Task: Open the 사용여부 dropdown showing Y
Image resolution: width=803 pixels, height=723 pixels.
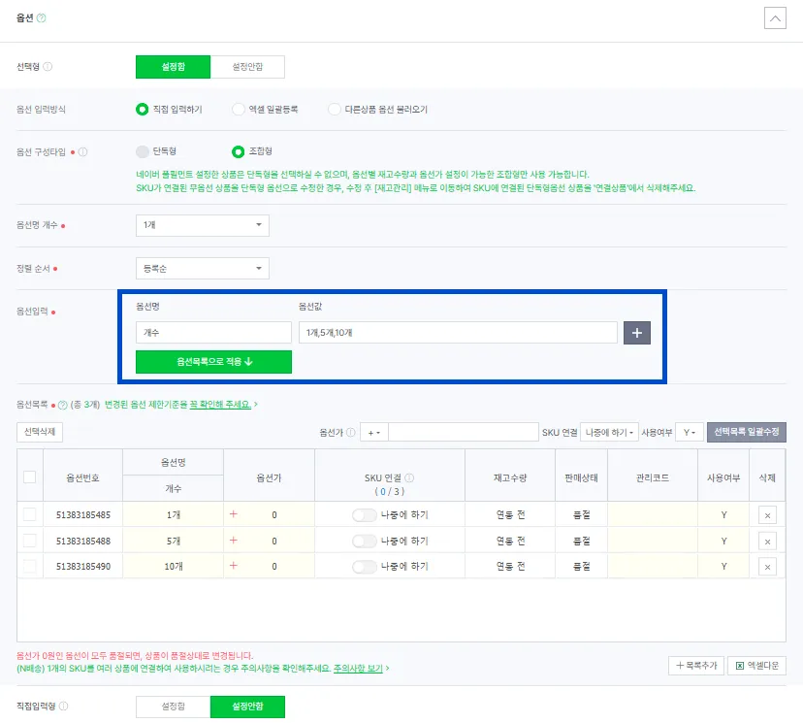Action: point(689,433)
